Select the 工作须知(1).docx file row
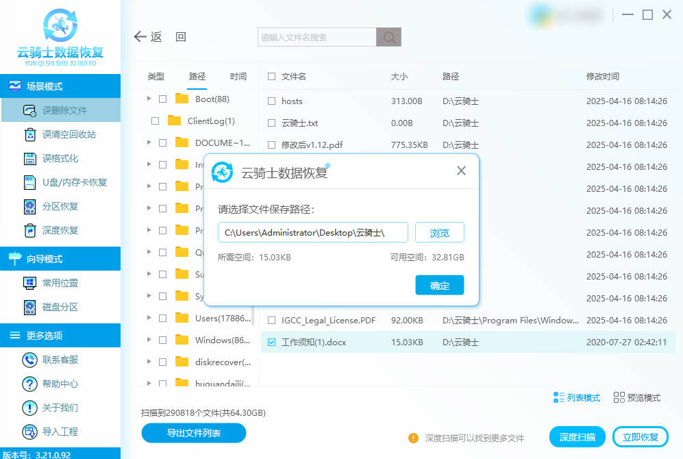This screenshot has height=459, width=683. pyautogui.click(x=469, y=343)
